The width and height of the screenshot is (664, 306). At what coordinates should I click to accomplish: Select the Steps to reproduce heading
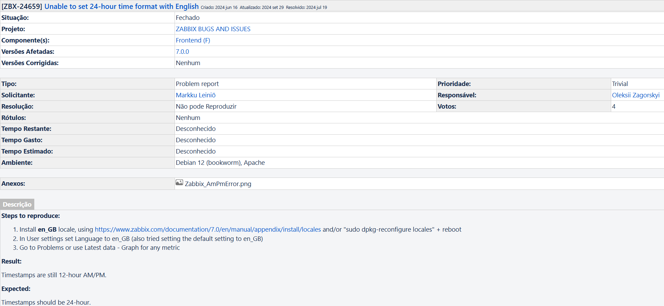31,216
